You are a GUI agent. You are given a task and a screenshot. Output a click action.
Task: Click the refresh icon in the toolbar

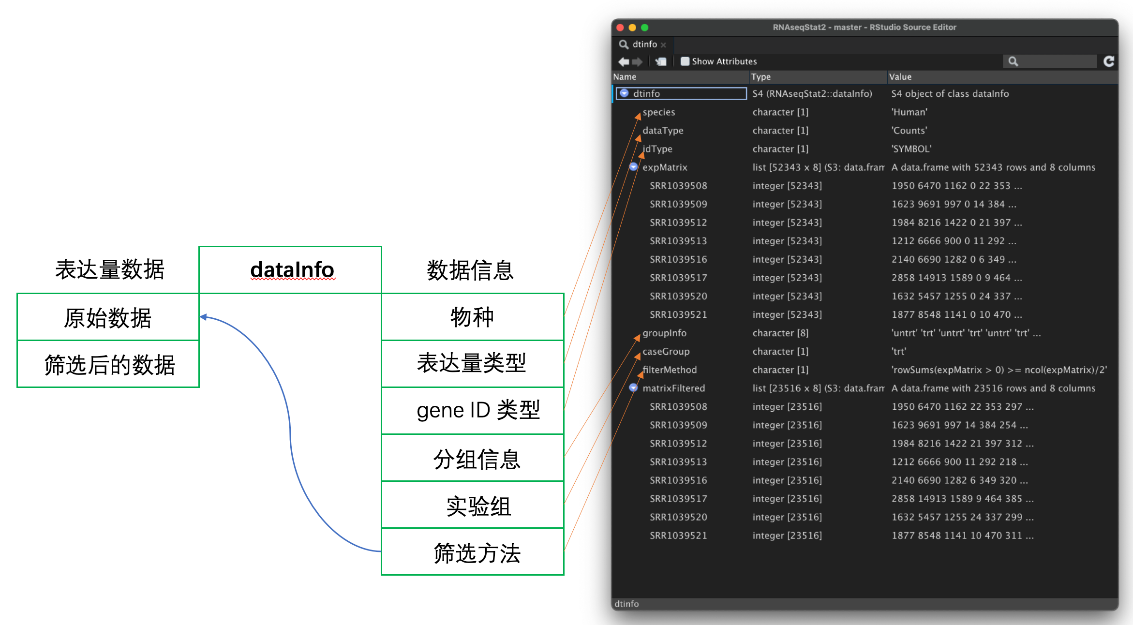(x=1109, y=61)
